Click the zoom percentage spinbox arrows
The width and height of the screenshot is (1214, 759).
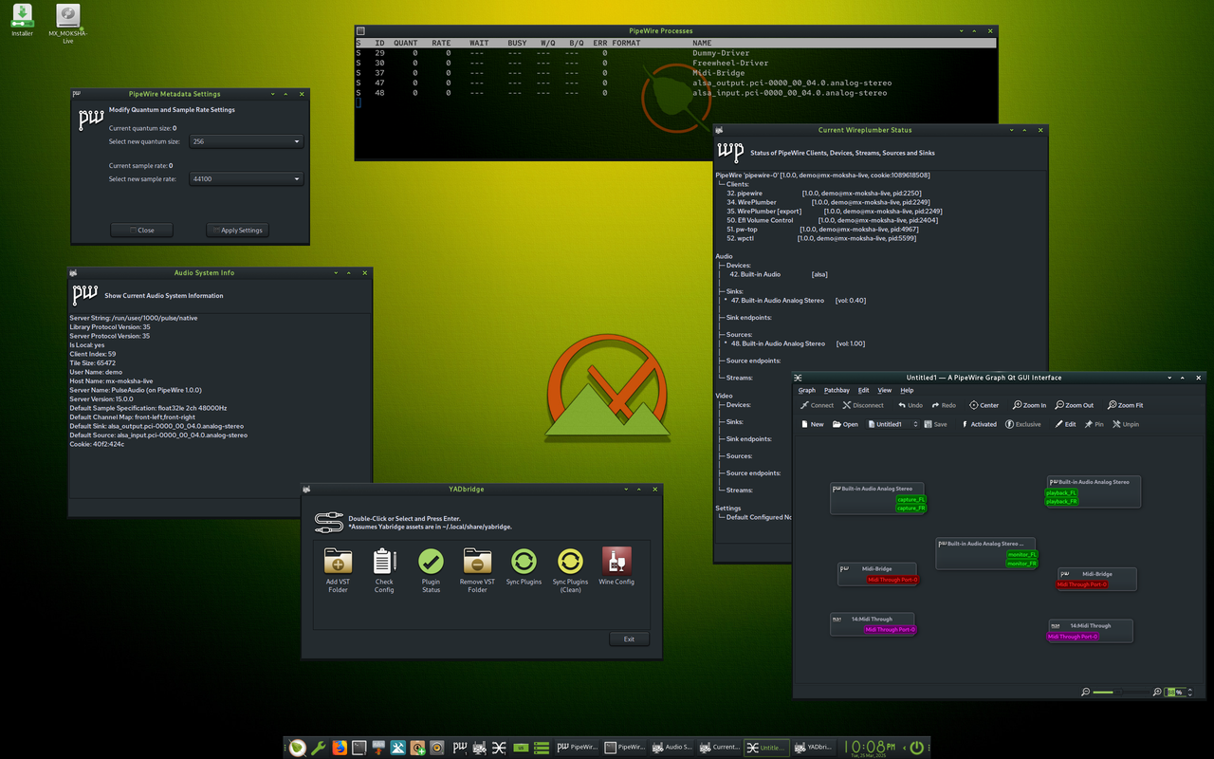tap(1190, 692)
